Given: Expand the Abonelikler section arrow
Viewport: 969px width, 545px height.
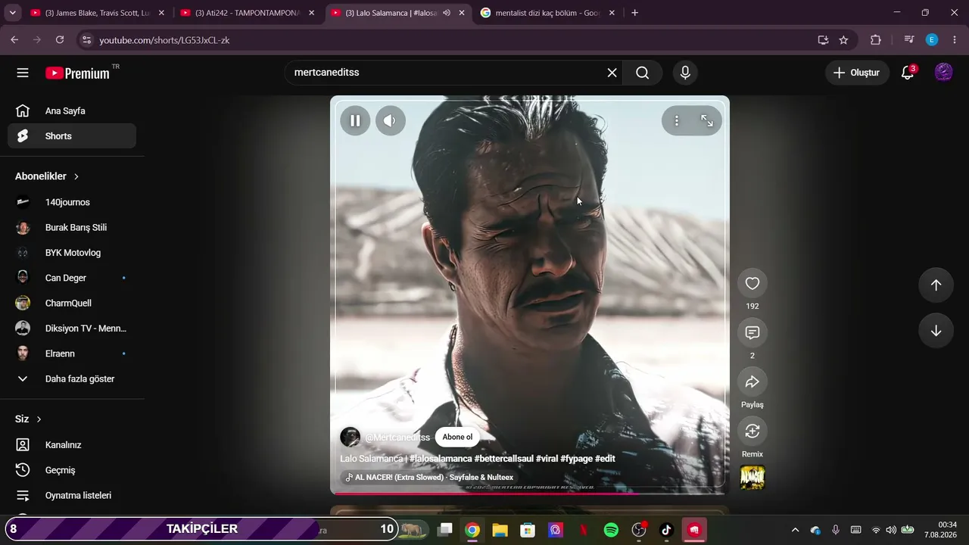Looking at the screenshot, I should (x=76, y=176).
